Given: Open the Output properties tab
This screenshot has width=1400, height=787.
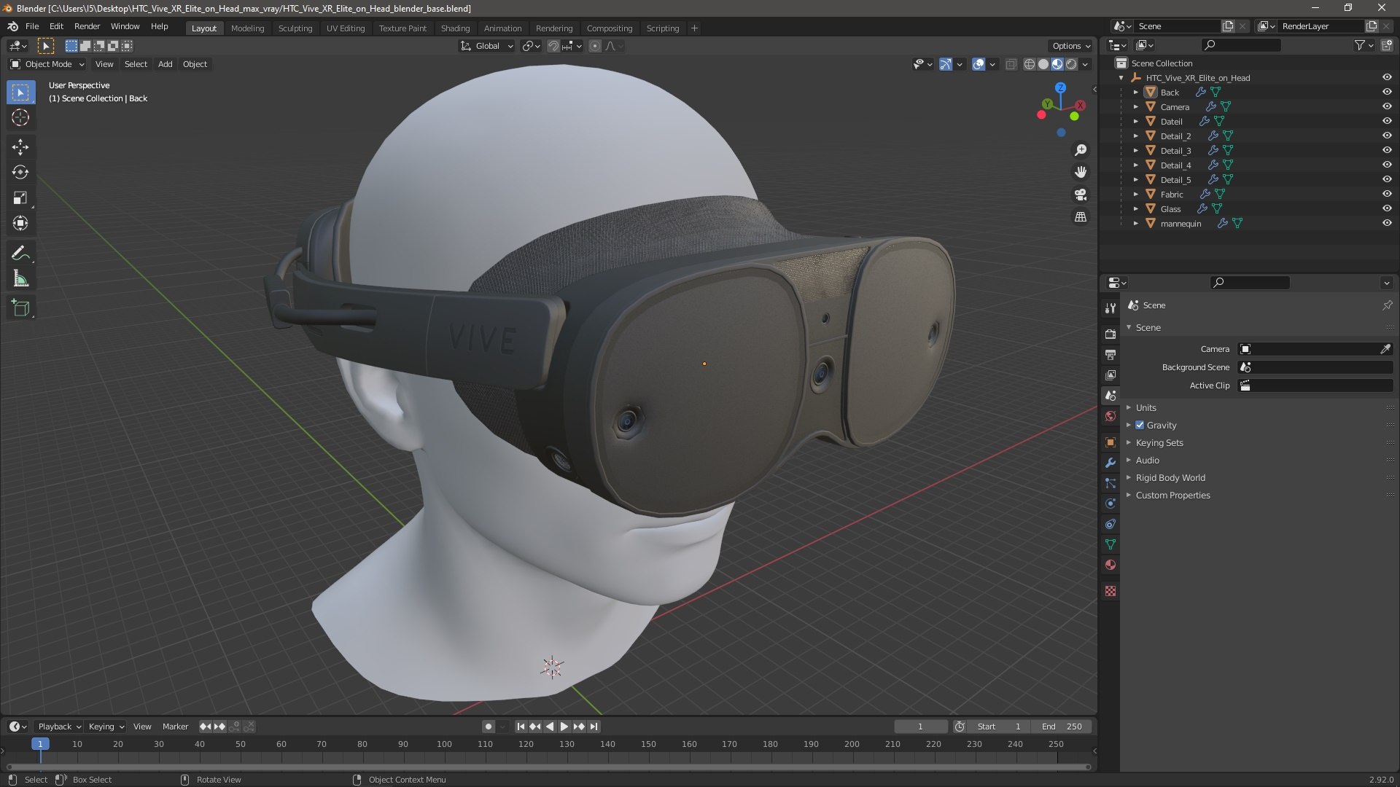Looking at the screenshot, I should (x=1111, y=354).
